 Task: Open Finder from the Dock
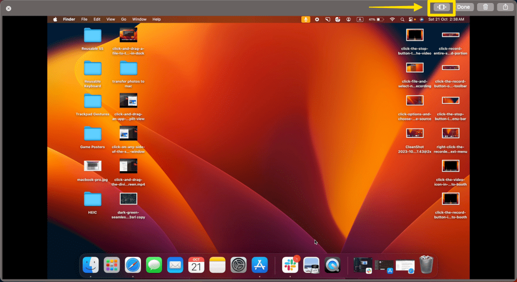click(91, 265)
